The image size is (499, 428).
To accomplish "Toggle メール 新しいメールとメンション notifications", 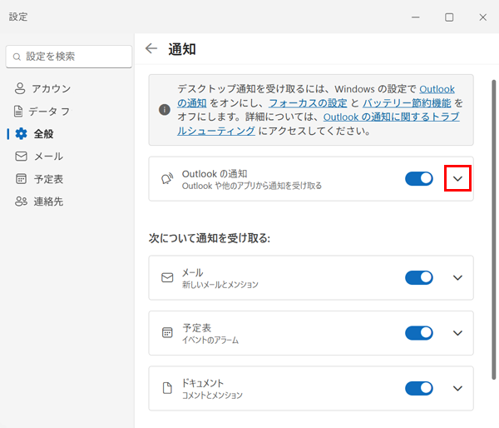I will [x=419, y=277].
